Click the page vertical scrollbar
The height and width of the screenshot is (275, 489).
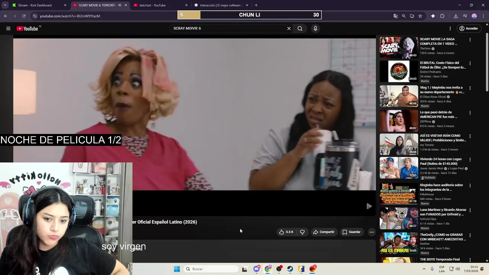point(487,63)
